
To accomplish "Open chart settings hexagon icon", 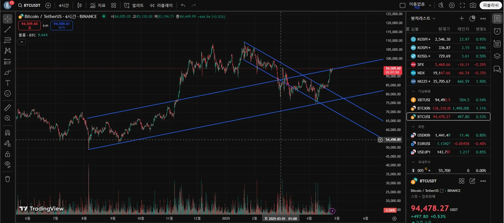I will pos(452,5).
